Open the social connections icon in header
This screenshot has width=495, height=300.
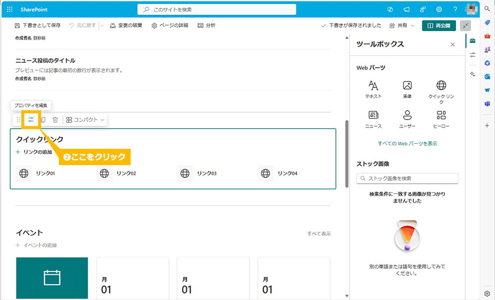[x=423, y=9]
